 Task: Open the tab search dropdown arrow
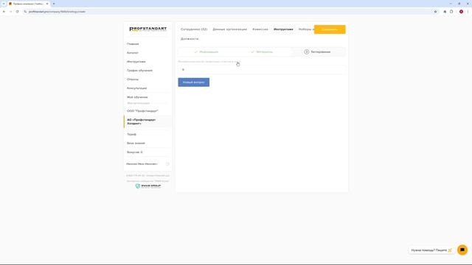tap(4, 4)
